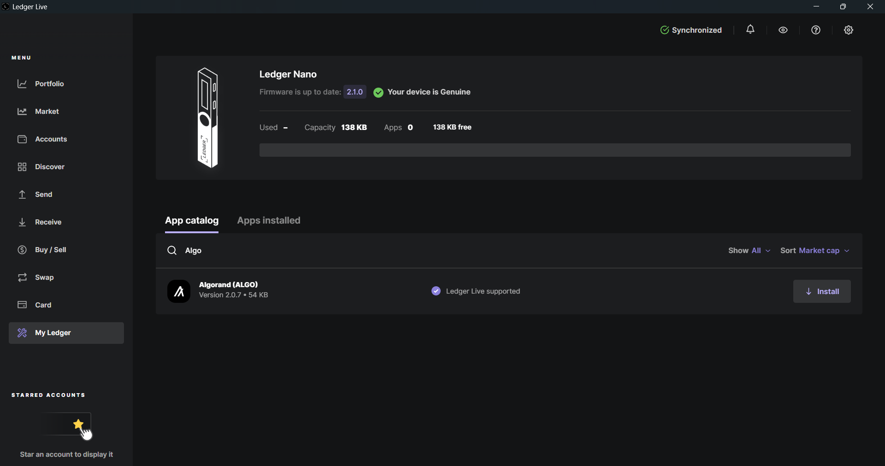The height and width of the screenshot is (466, 885).
Task: Open the help question mark icon
Action: [816, 30]
